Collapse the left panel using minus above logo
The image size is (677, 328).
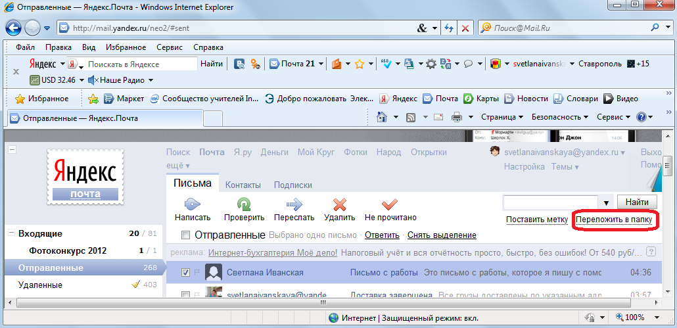12,149
